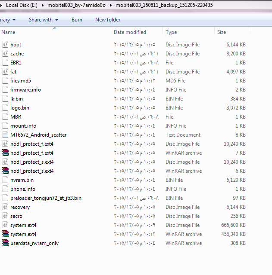272x275 pixels.
Task: Click the 'nvram.bin' file name
Action: [x=22, y=180]
